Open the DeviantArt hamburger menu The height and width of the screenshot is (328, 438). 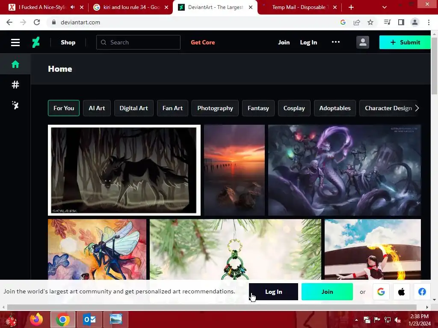pos(15,42)
